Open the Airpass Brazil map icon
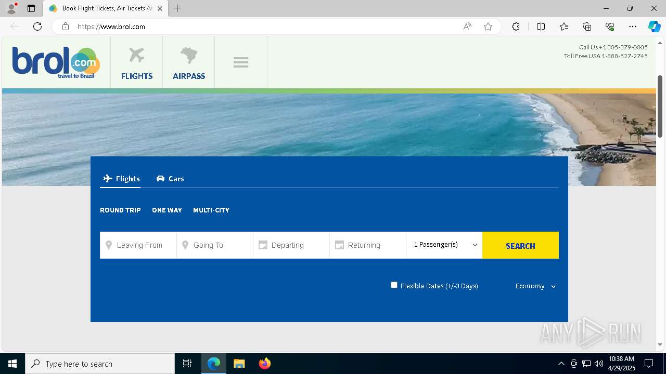The width and height of the screenshot is (666, 374). pyautogui.click(x=189, y=63)
